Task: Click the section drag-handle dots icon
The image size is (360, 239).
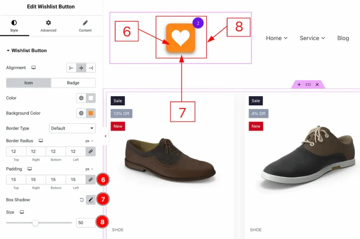Action: tap(308, 84)
